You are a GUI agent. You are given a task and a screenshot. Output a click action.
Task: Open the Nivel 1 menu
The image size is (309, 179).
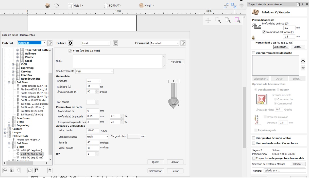[149, 5]
